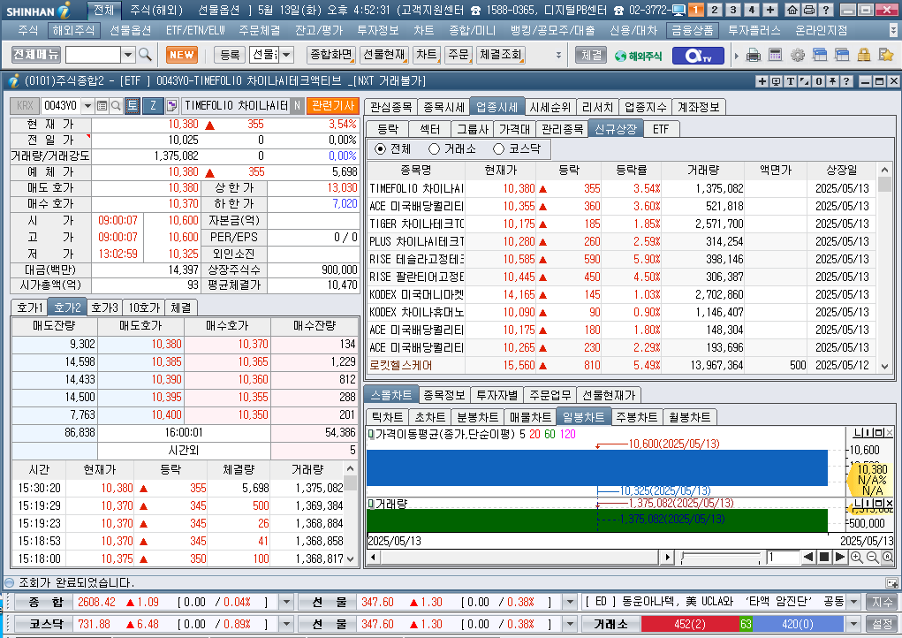Adjust the chart period slider handle
The width and height of the screenshot is (902, 638).
(683, 557)
